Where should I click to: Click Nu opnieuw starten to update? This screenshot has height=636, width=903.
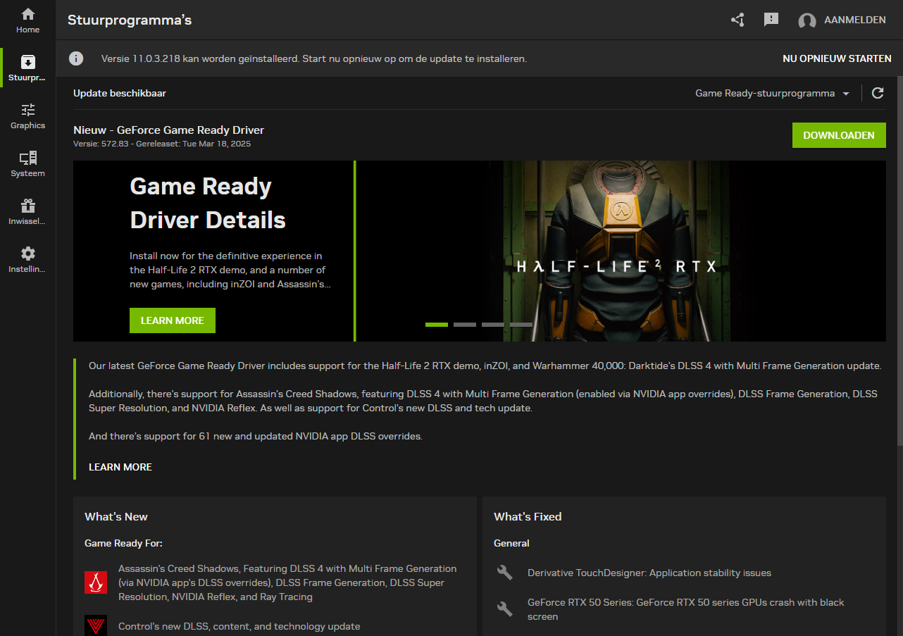837,58
